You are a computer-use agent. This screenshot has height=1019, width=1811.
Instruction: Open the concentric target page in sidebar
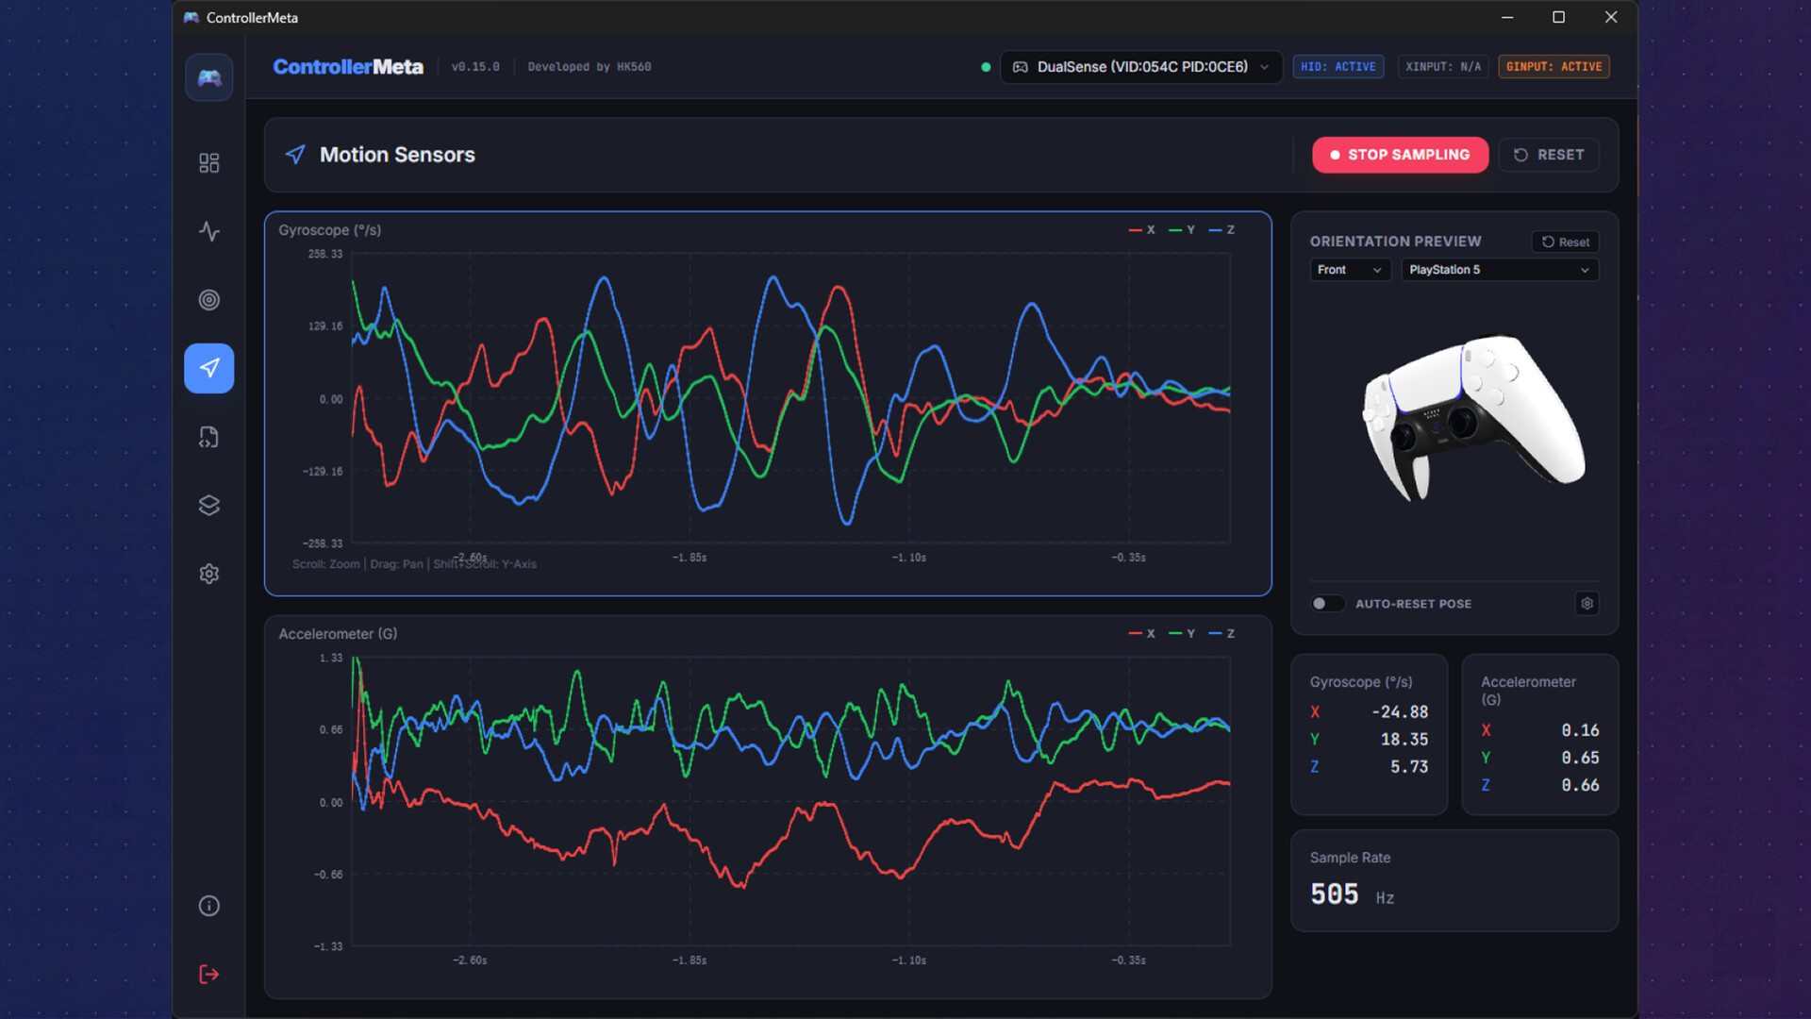tap(209, 300)
